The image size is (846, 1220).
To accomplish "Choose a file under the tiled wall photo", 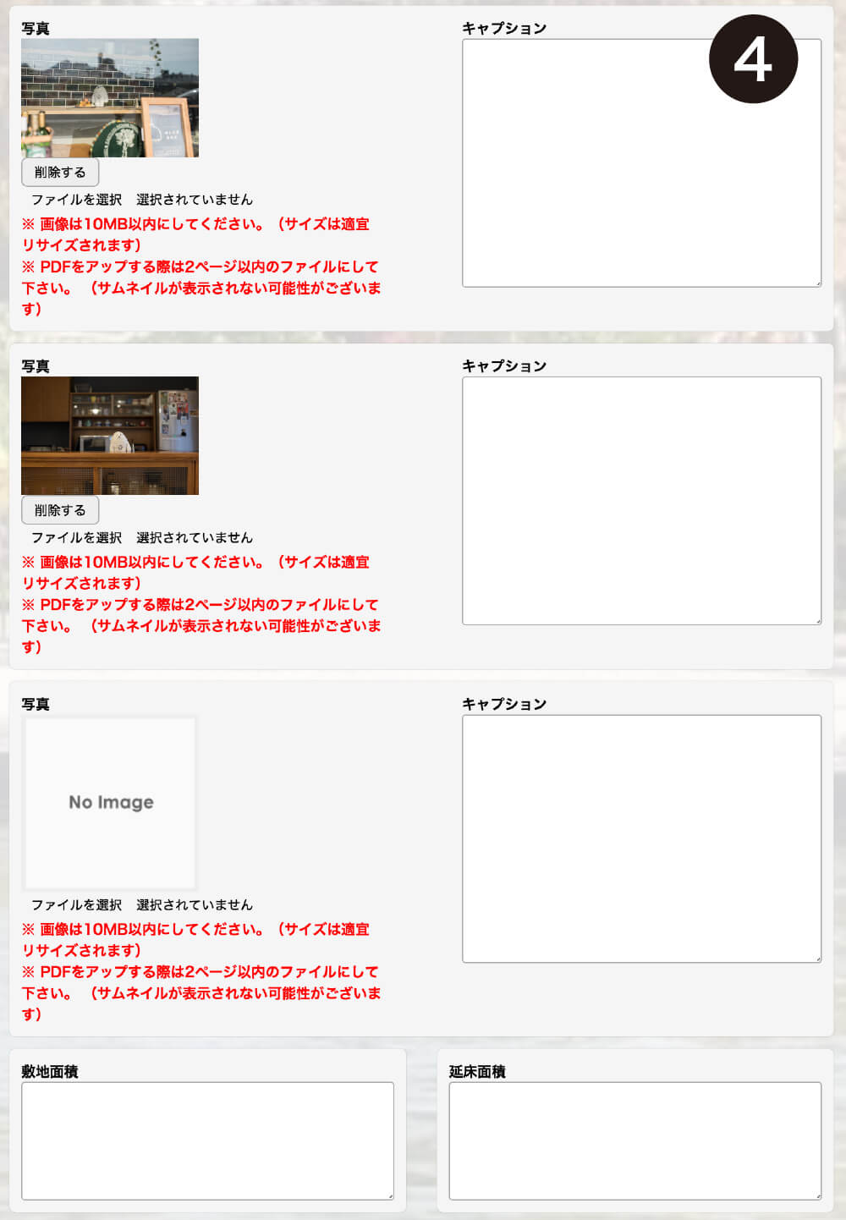I will 77,200.
